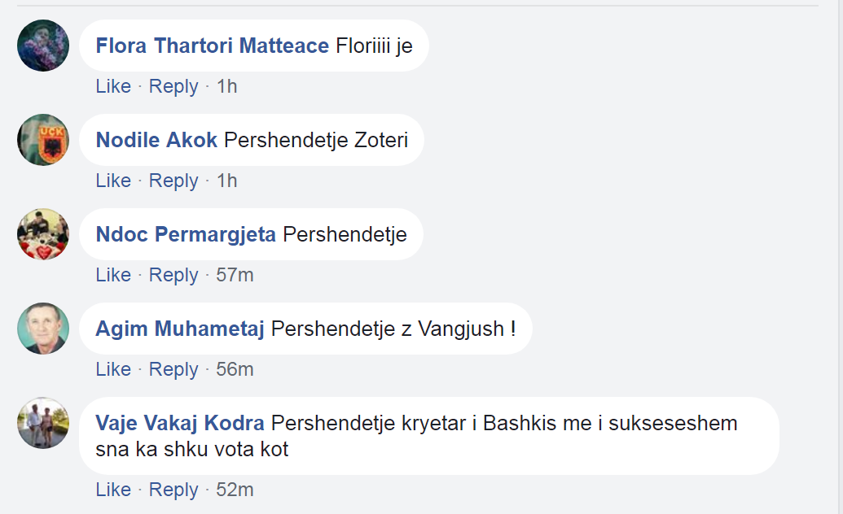This screenshot has width=843, height=514.
Task: Like Flora Thartori Matteace's comment
Action: point(113,86)
